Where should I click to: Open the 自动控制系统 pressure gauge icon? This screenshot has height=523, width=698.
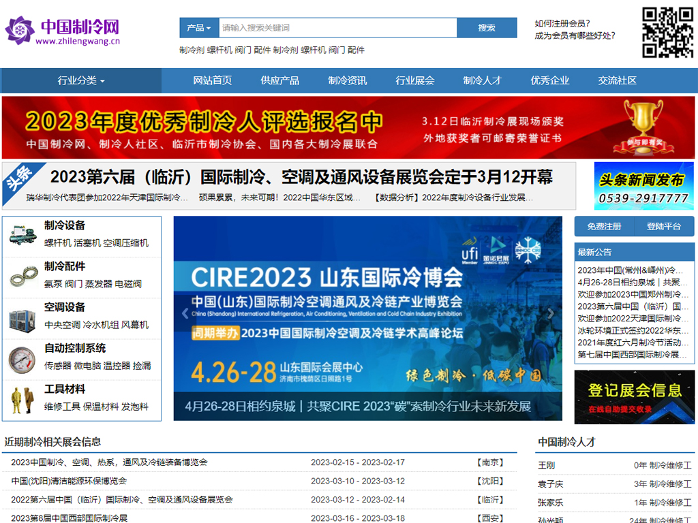point(23,358)
